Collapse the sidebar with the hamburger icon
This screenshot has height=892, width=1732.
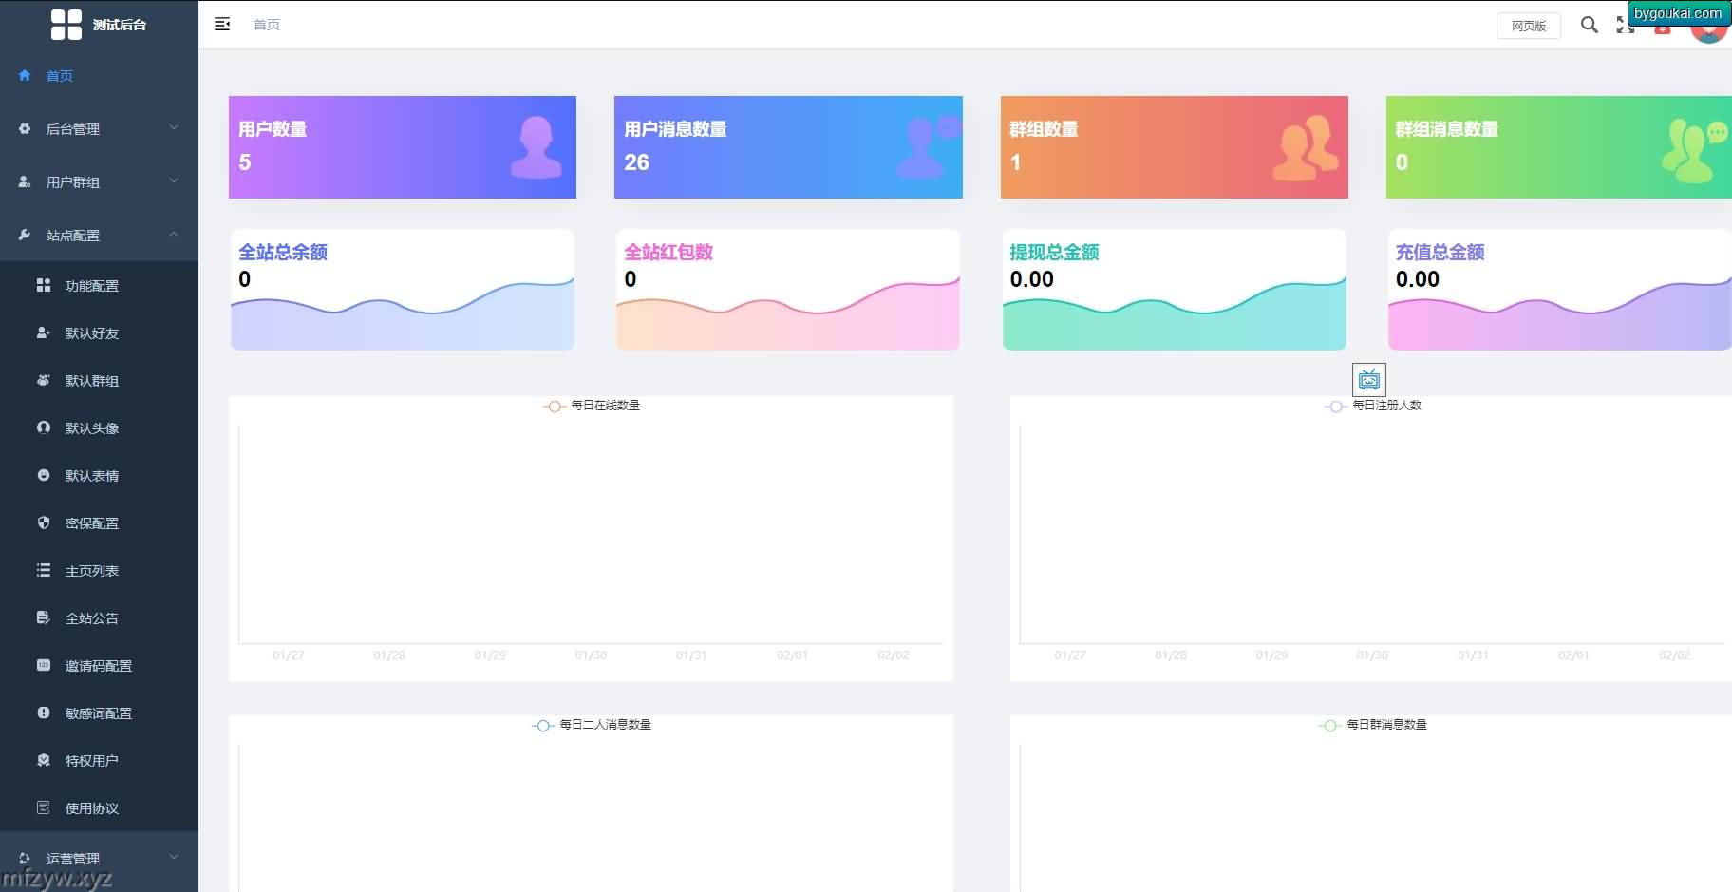222,25
